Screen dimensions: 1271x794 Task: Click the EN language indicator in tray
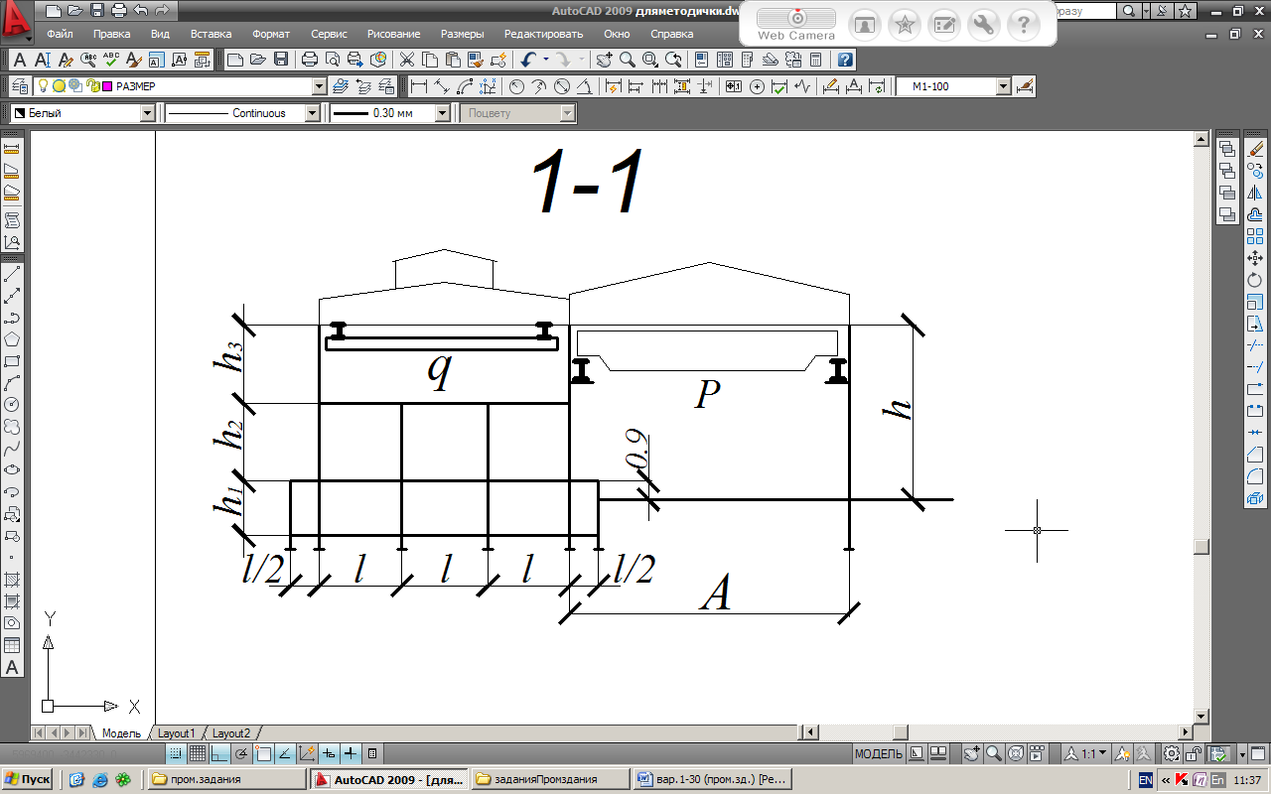tap(1146, 780)
